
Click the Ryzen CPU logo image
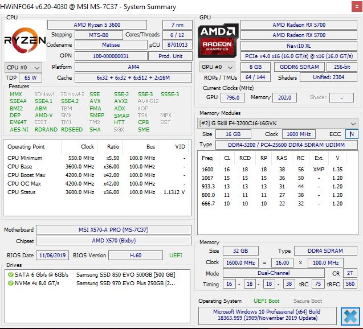[x=25, y=40]
